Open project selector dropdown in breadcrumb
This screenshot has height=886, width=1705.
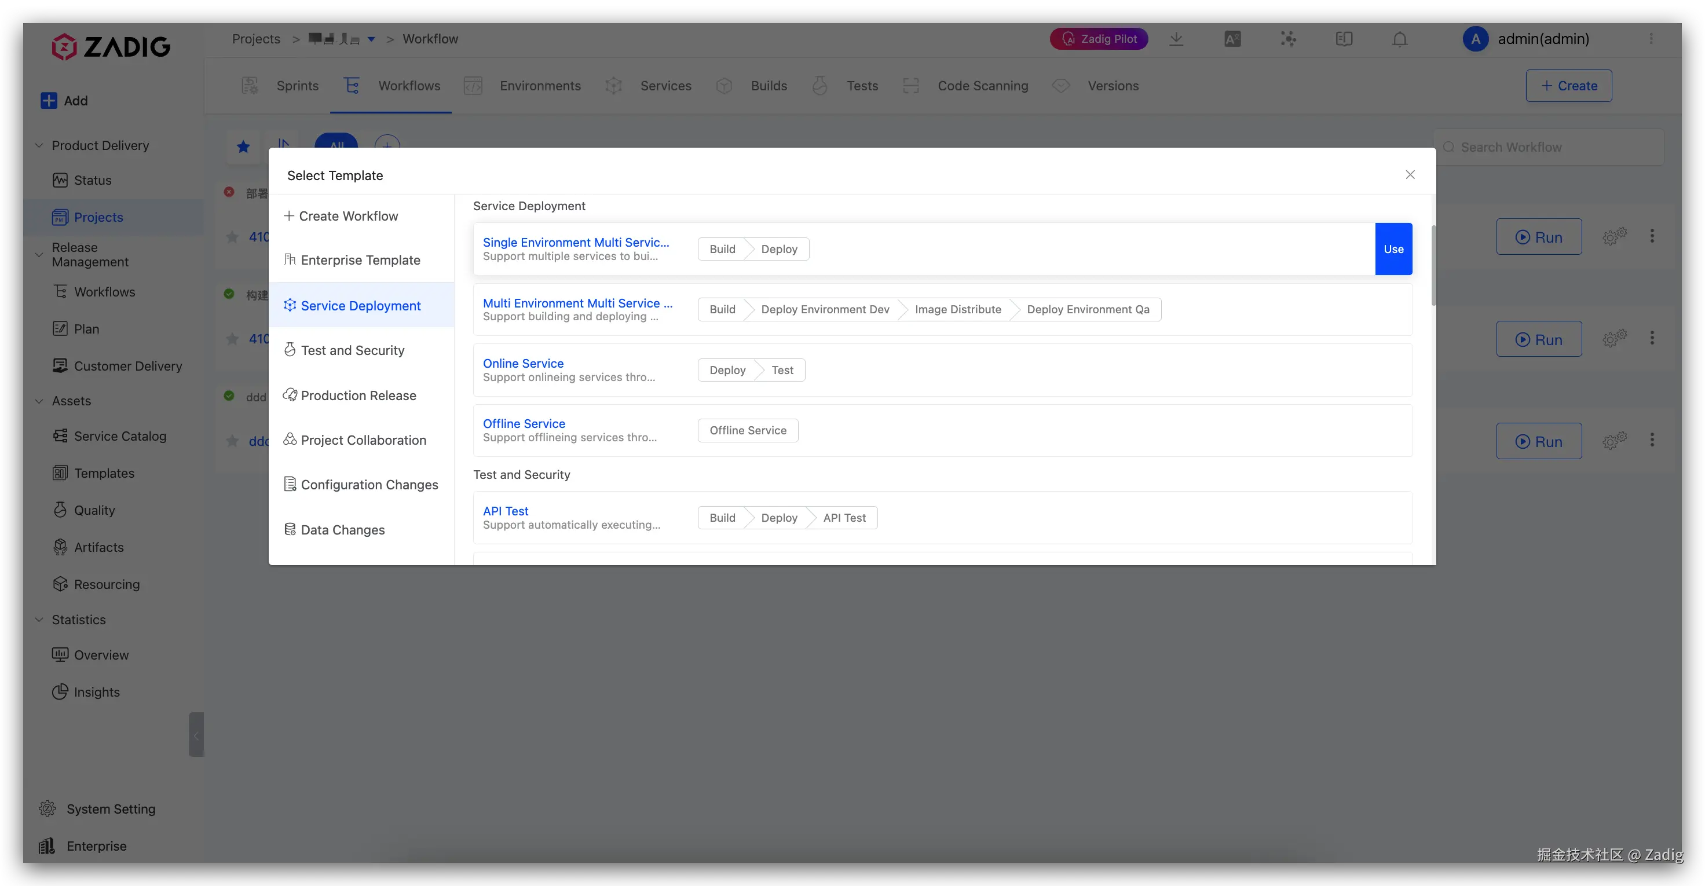coord(371,39)
